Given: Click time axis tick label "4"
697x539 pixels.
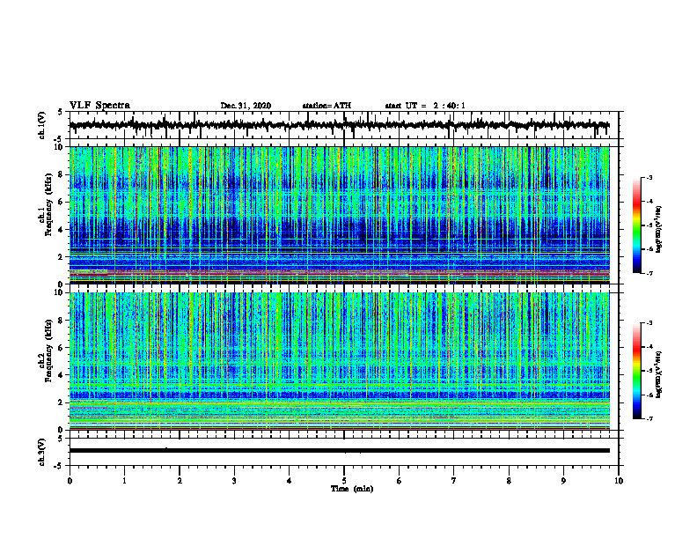Looking at the screenshot, I should tap(290, 481).
